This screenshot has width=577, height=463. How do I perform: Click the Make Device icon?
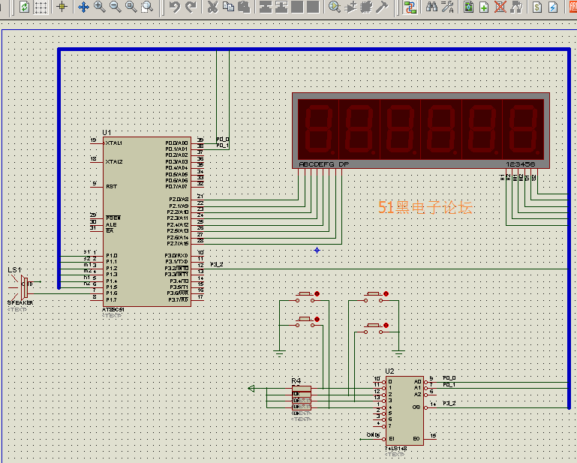point(350,7)
